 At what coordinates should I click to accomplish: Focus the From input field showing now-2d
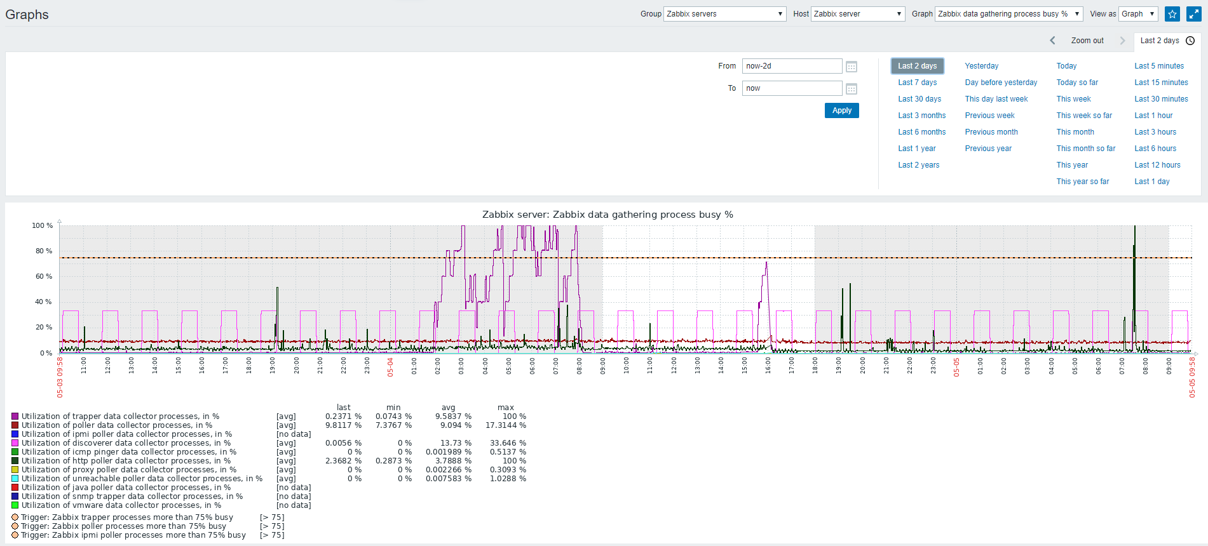pos(792,66)
